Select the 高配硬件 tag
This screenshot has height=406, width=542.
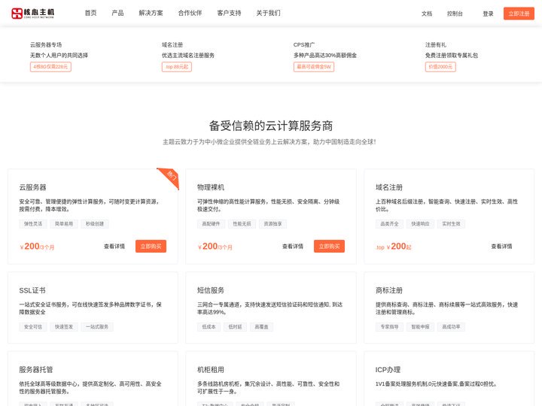pos(211,224)
